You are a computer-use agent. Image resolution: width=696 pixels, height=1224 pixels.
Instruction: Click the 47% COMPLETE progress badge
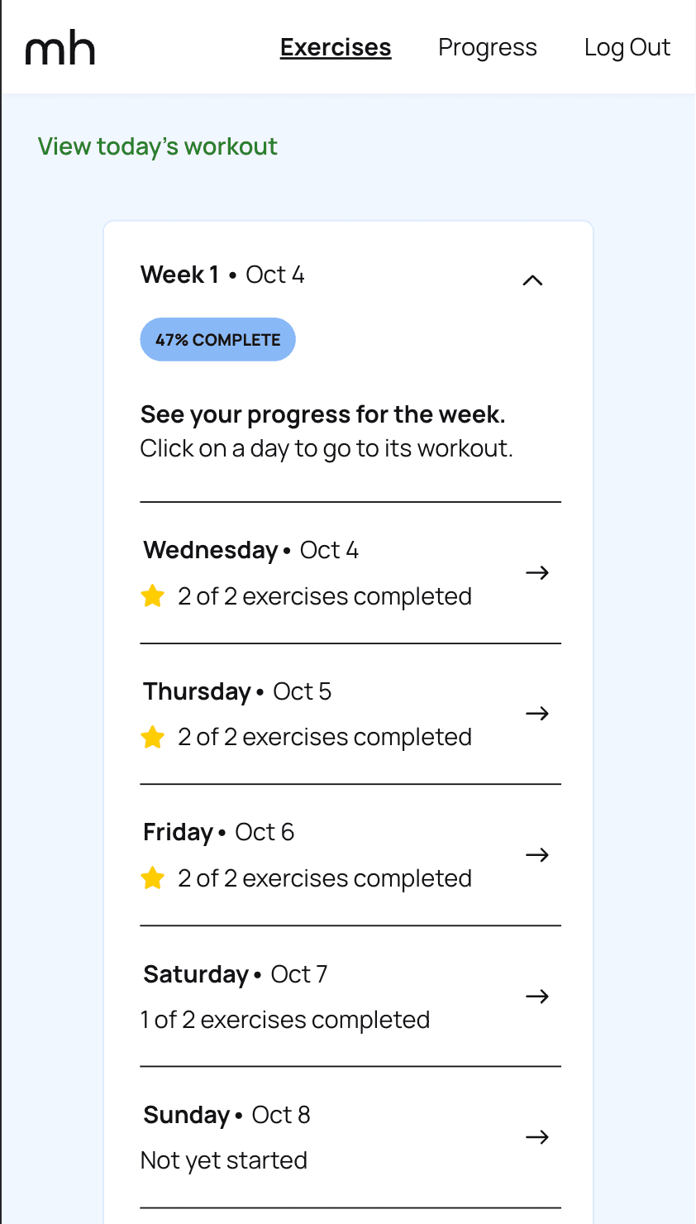[218, 340]
